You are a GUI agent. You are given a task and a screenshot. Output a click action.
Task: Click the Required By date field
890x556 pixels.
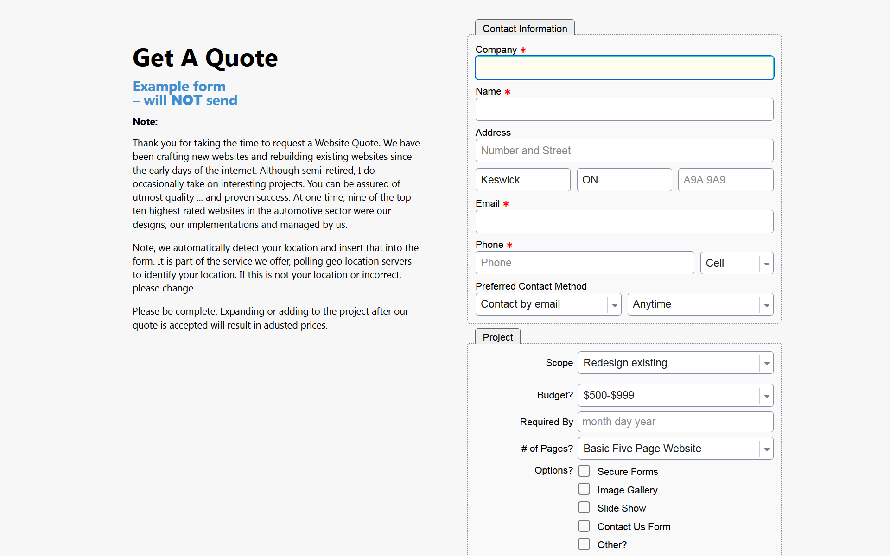[675, 422]
